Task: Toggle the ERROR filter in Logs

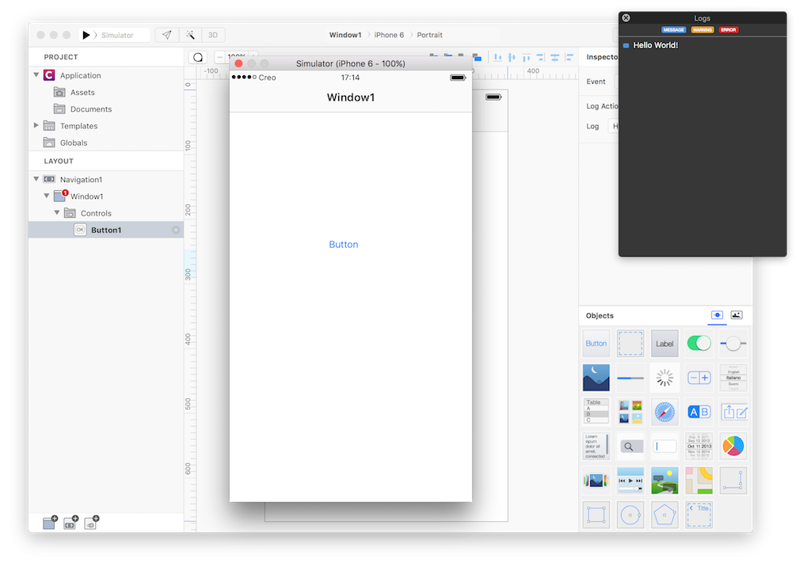Action: coord(729,30)
